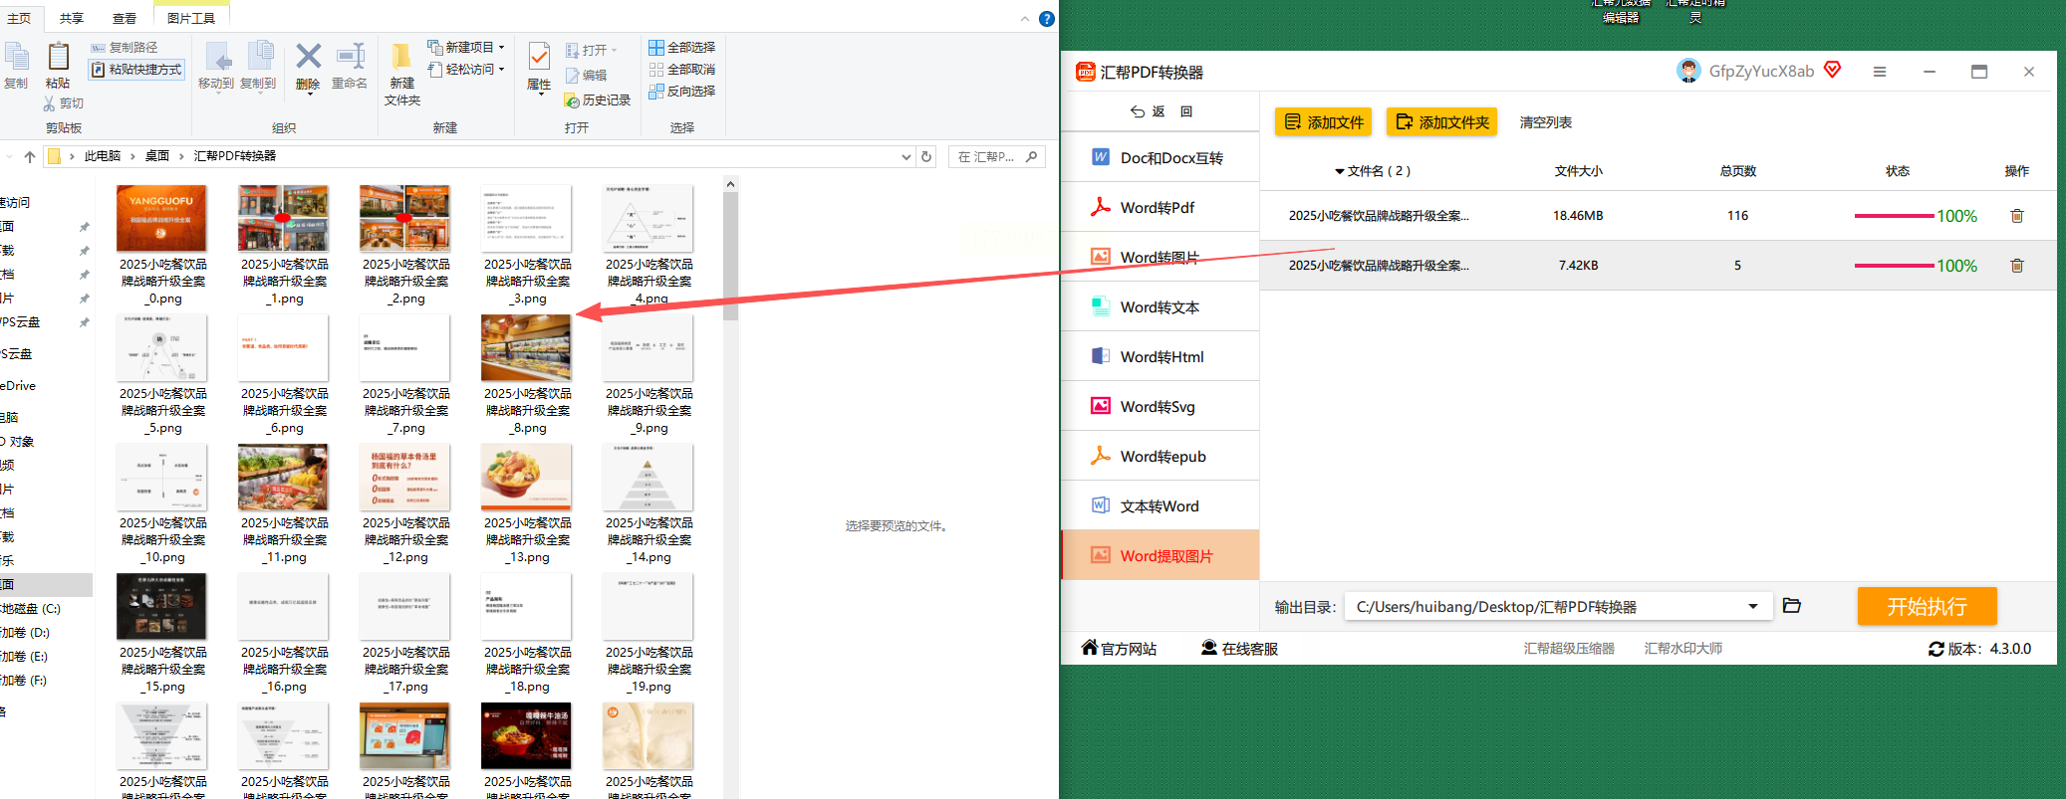Expand the output directory dropdown
This screenshot has height=799, width=2066.
point(1753,606)
